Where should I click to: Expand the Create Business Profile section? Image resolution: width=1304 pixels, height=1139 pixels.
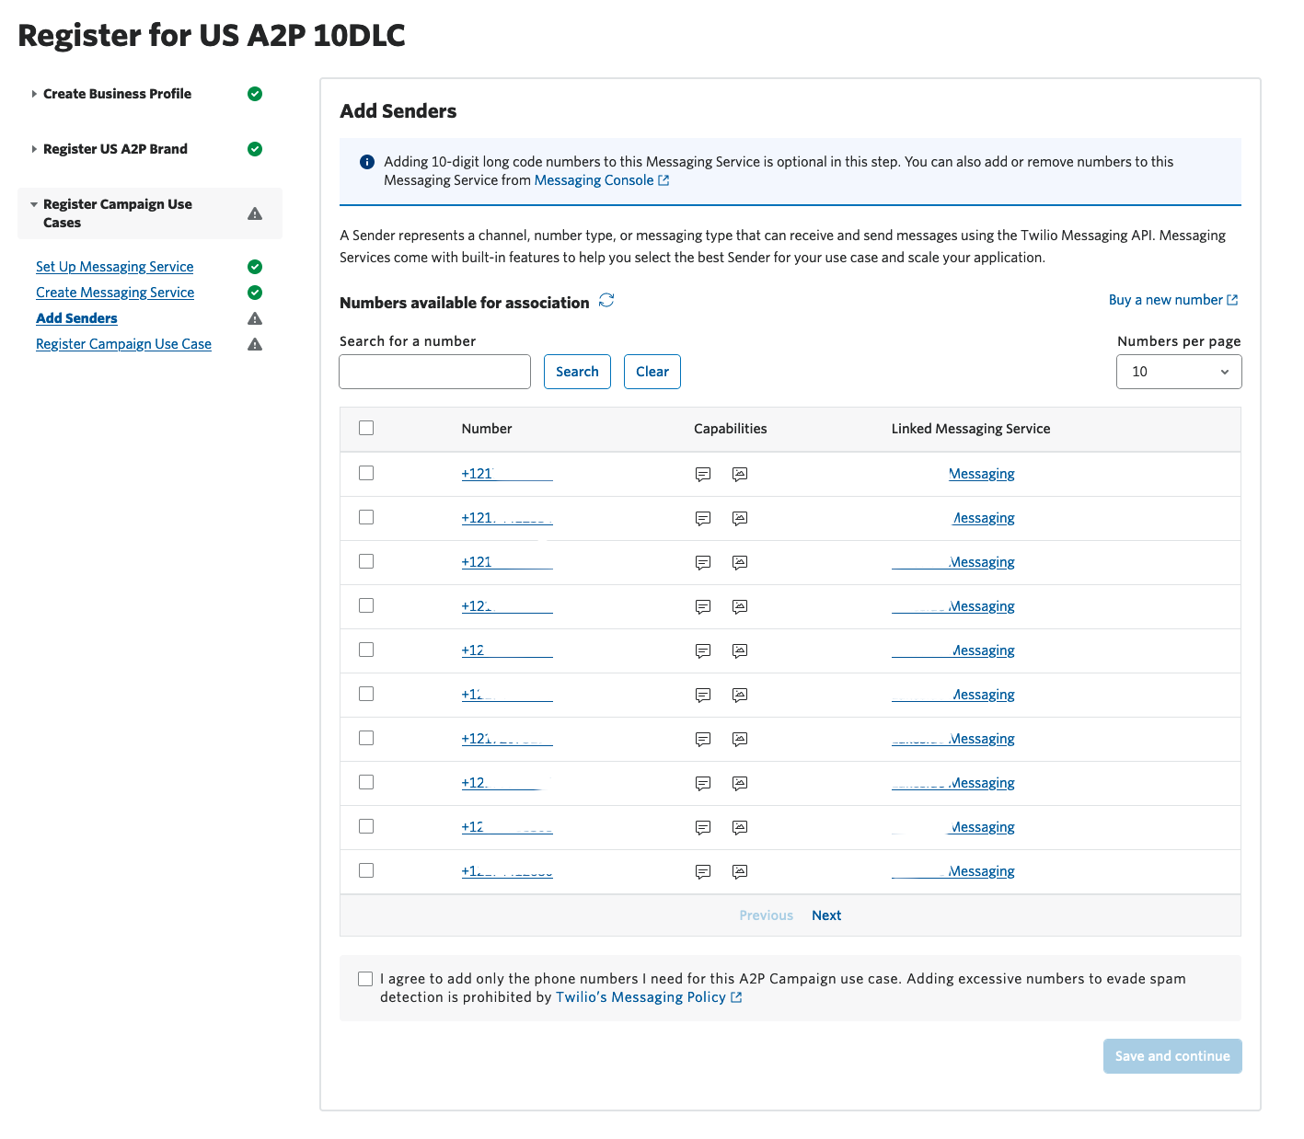coord(117,94)
